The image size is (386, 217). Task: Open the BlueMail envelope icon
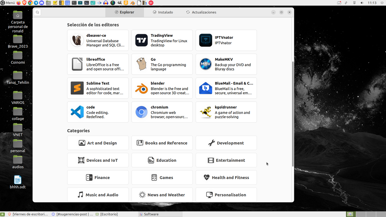coord(206,88)
